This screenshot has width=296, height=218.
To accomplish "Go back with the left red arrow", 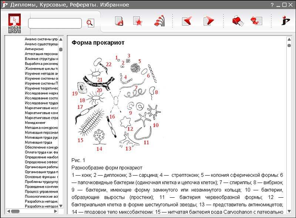I will tap(187, 21).
